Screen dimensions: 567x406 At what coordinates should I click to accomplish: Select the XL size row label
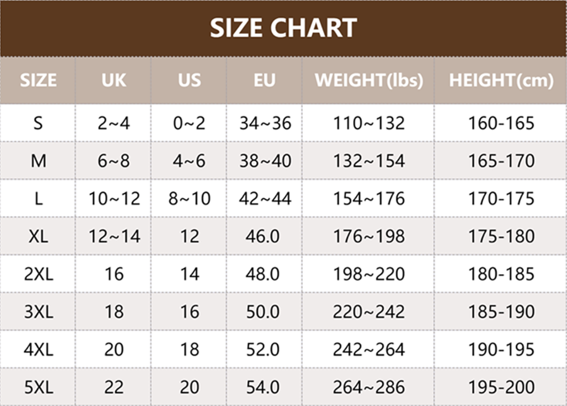click(x=38, y=236)
